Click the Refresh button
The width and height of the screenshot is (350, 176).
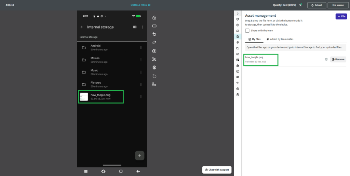click(x=316, y=5)
